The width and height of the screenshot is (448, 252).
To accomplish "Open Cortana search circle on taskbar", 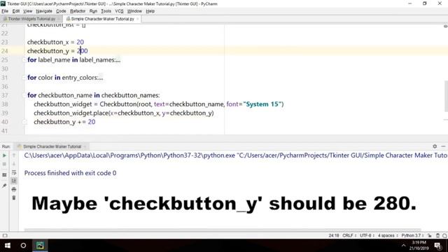I will [x=23, y=246].
